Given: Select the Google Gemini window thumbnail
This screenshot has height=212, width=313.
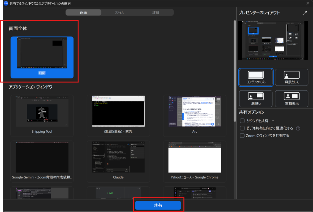Looking at the screenshot, I should point(42,162).
